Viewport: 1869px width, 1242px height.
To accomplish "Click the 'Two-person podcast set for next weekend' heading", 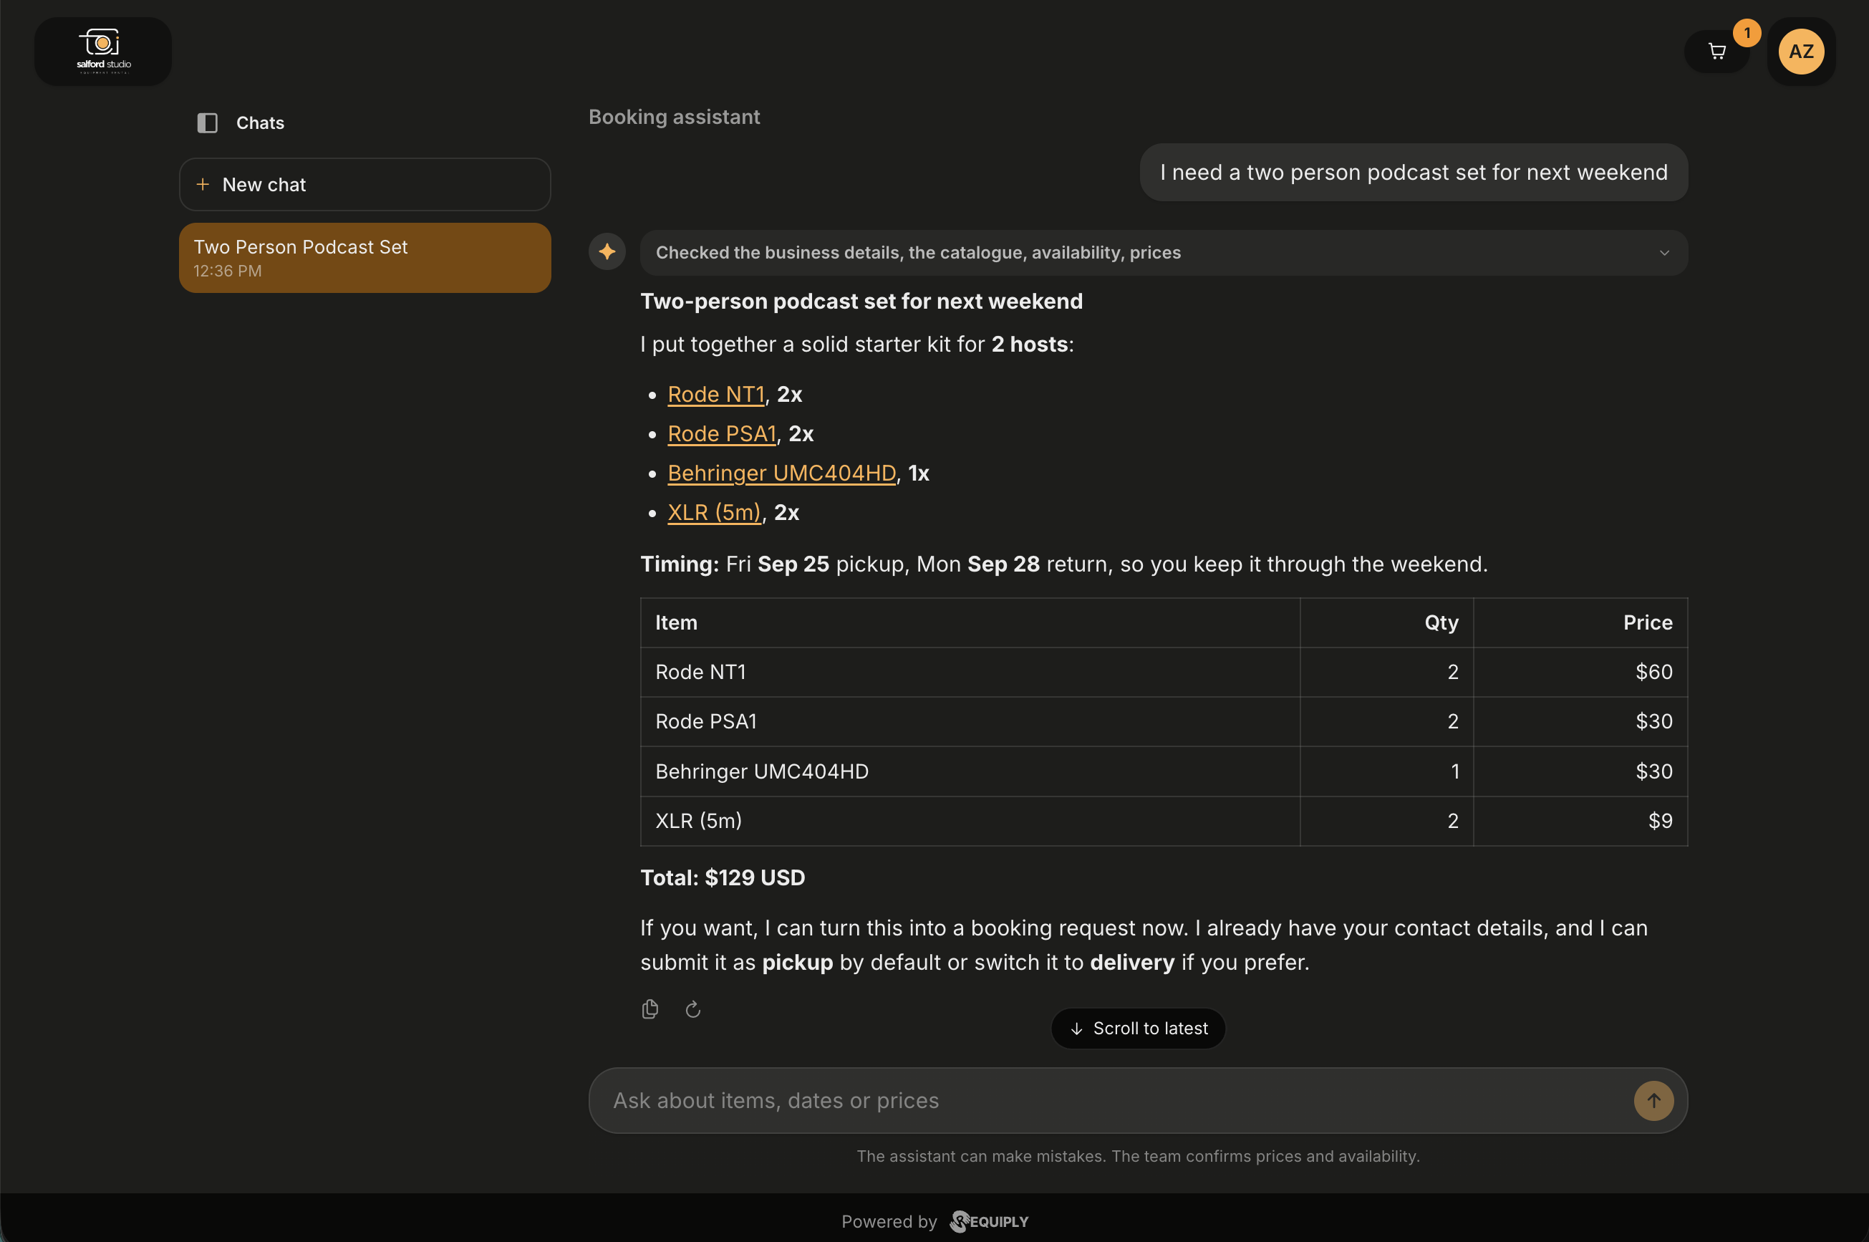I will (x=861, y=301).
